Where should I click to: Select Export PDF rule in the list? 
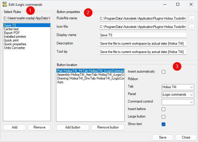point(12,33)
